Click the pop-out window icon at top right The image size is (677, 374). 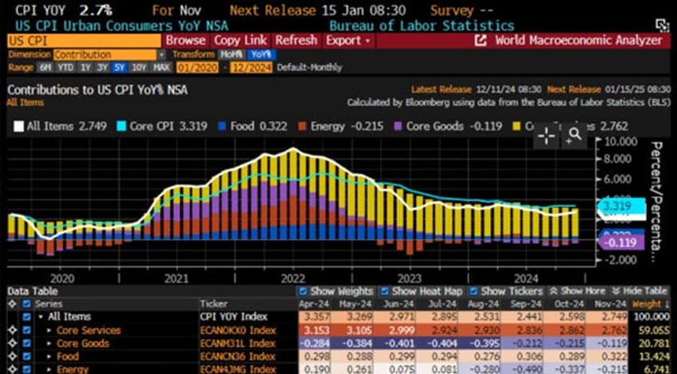[x=662, y=25]
